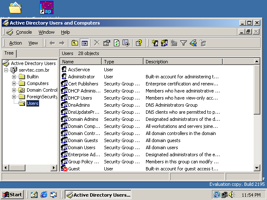Select the Tree tab
Image resolution: width=267 pixels, height=200 pixels.
pos(9,53)
